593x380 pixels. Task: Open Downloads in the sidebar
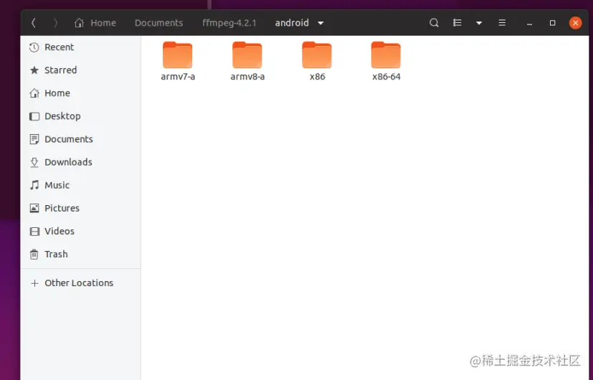pos(80,162)
